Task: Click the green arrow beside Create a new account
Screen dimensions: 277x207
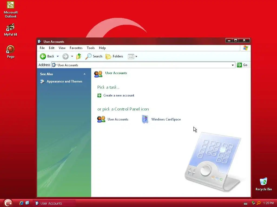Action: pos(99,95)
